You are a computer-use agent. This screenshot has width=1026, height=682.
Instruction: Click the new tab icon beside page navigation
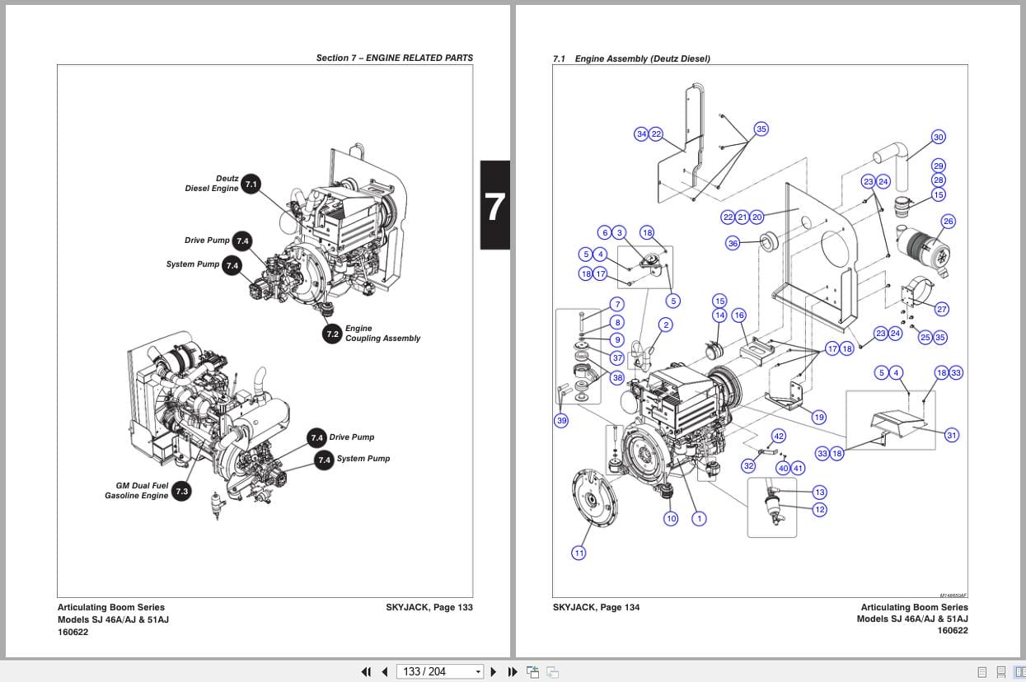pyautogui.click(x=532, y=671)
